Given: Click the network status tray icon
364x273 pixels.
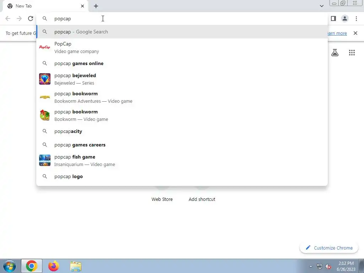Looking at the screenshot, I should (x=320, y=267).
